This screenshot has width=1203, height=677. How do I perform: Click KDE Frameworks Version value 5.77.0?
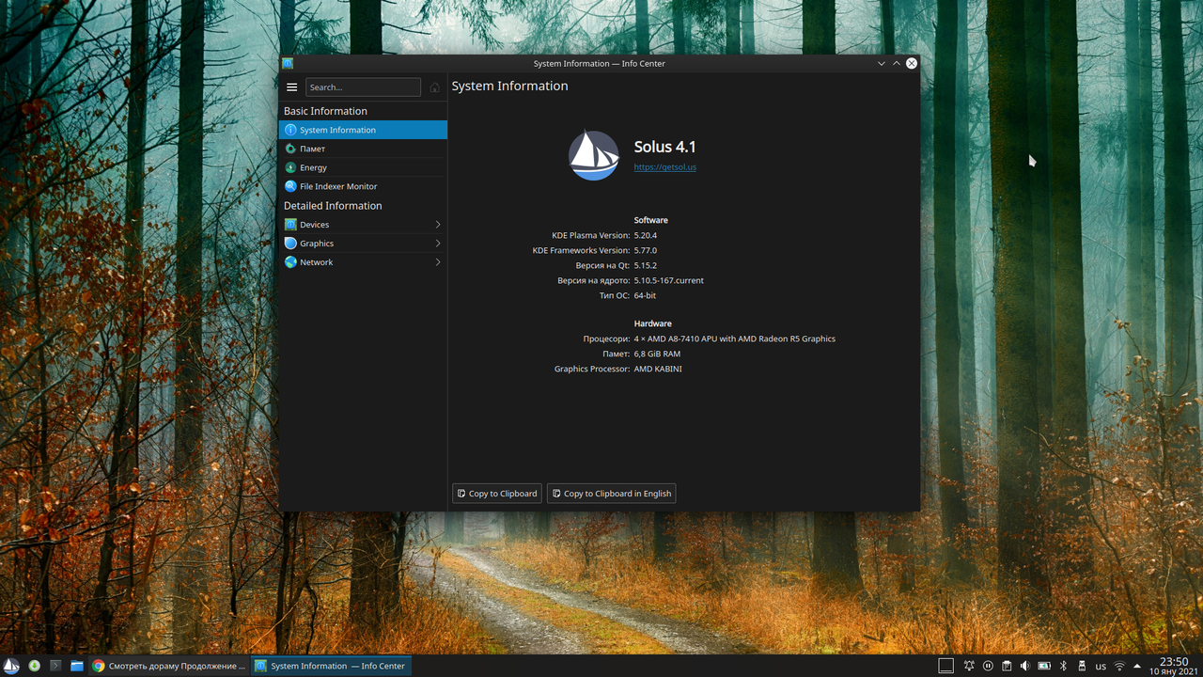coord(646,250)
